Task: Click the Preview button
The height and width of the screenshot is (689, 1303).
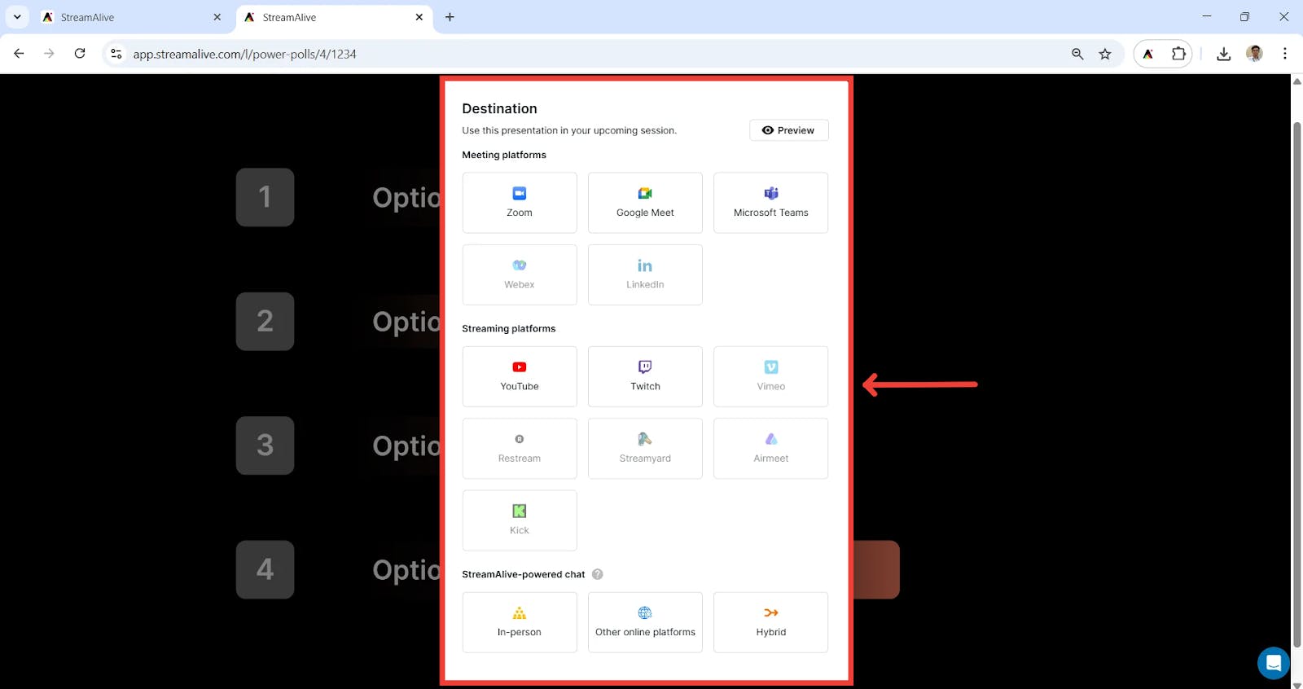Action: click(788, 130)
